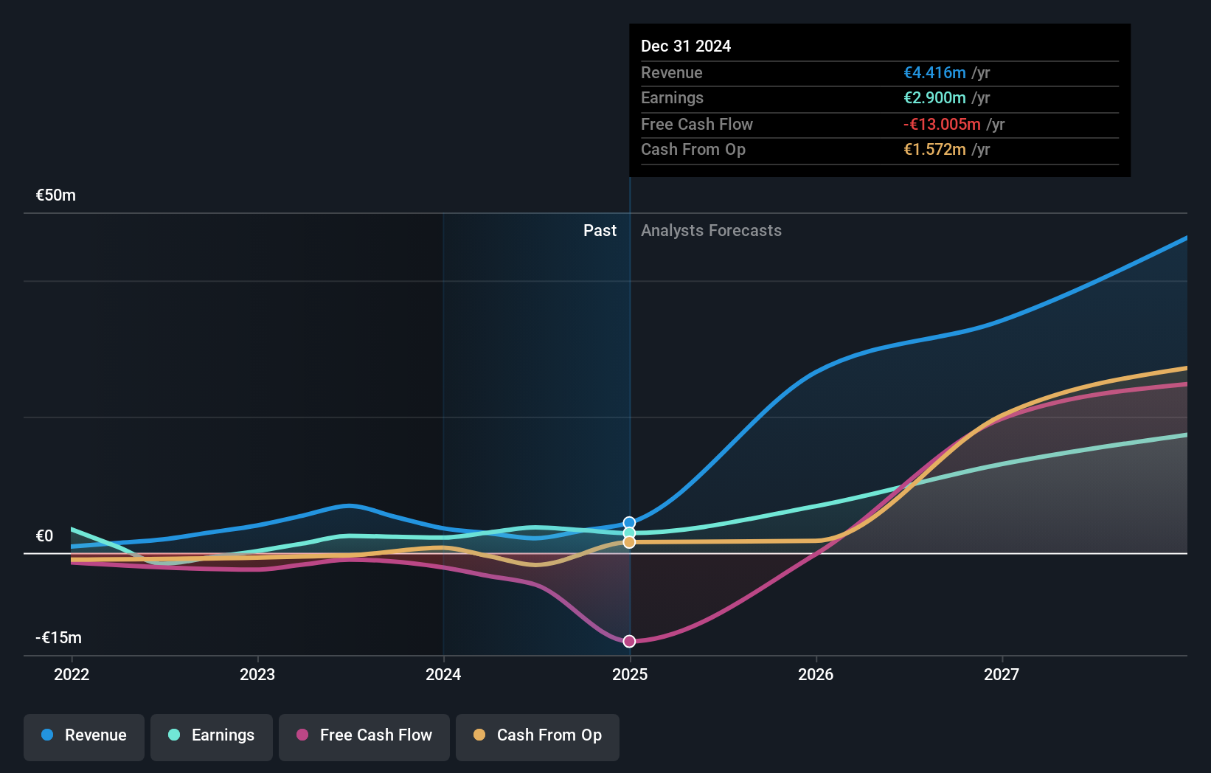1211x773 pixels.
Task: Click the blue Revenue data point marker
Action: click(x=628, y=522)
